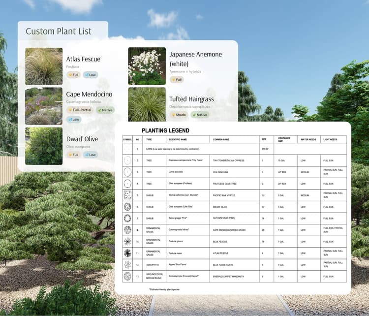Click the Native tag under Cape Mendocino

(105, 110)
